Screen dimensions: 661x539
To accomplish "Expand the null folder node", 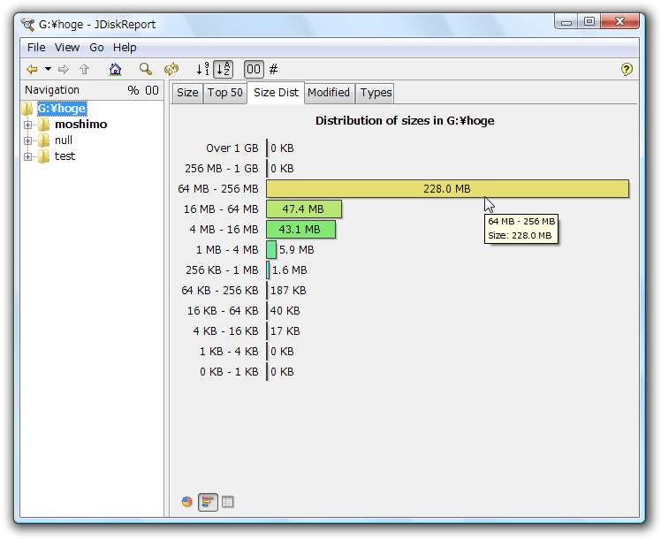I will tap(27, 140).
